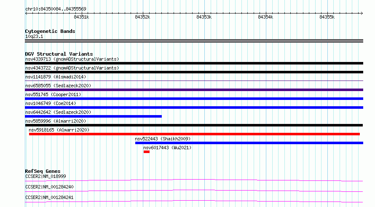This screenshot has width=375, height=207.
Task: Click the 84353k ruler tick label
Action: pos(204,17)
